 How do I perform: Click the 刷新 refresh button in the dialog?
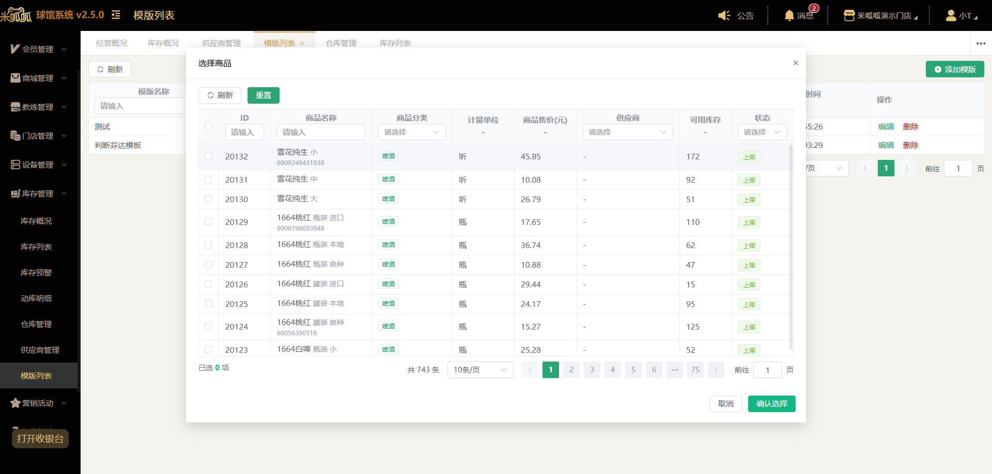[x=220, y=95]
